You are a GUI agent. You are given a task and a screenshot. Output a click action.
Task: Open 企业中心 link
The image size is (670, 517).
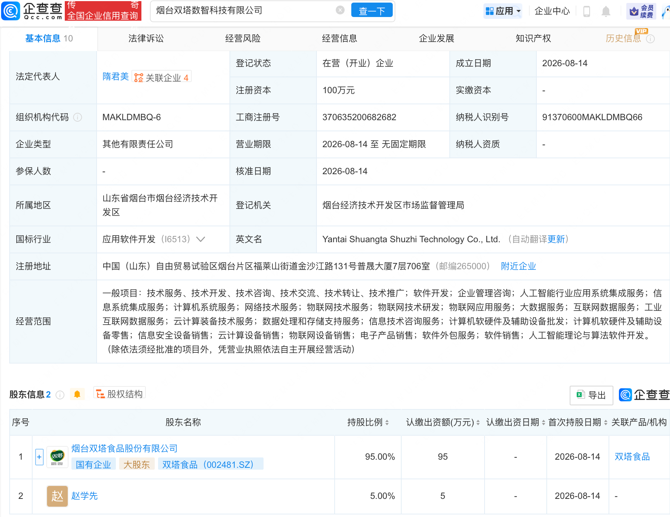pyautogui.click(x=552, y=11)
